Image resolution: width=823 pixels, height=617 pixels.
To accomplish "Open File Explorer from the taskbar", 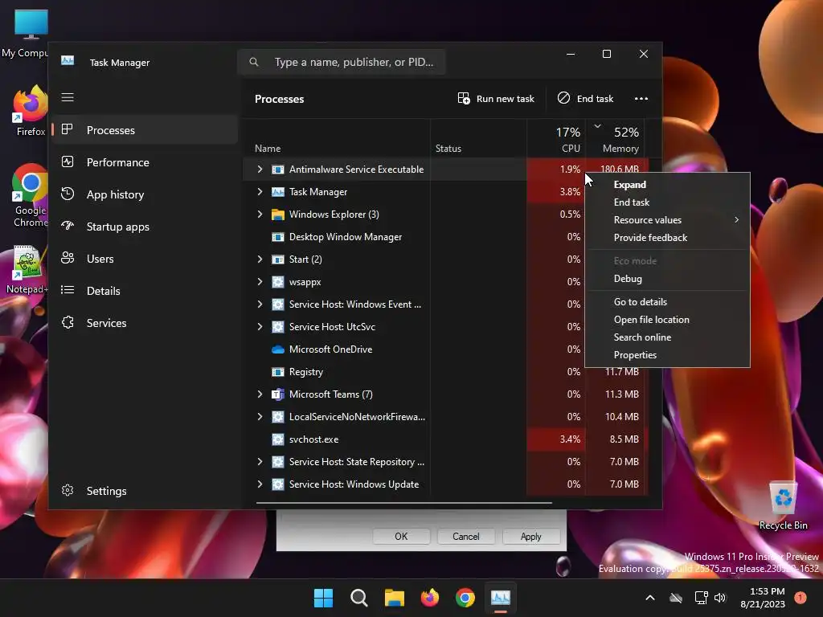I will point(394,598).
